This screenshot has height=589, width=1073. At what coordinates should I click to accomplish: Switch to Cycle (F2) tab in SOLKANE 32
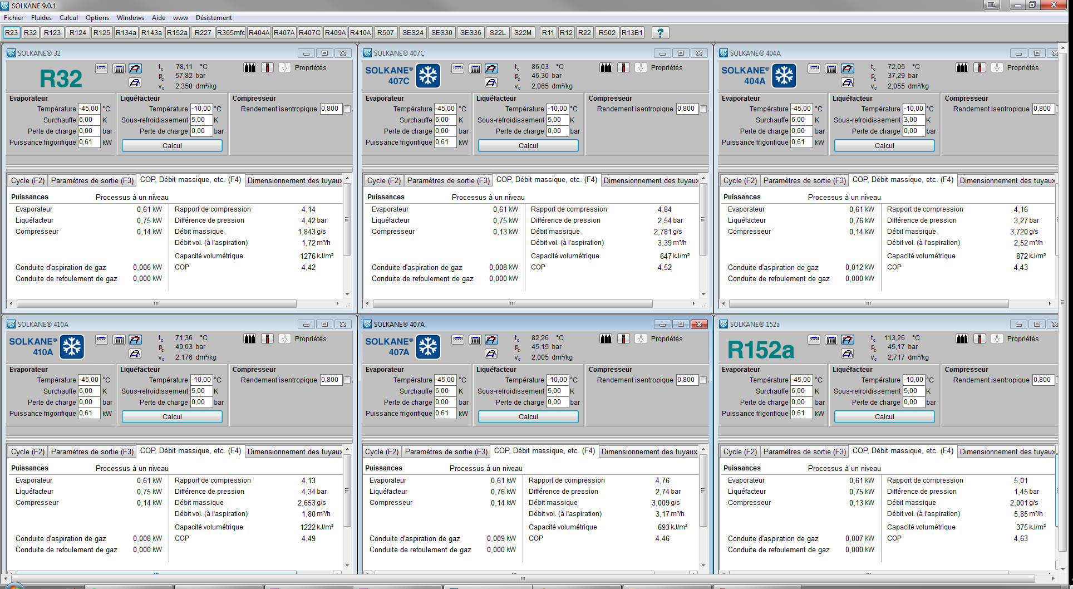[x=27, y=180]
